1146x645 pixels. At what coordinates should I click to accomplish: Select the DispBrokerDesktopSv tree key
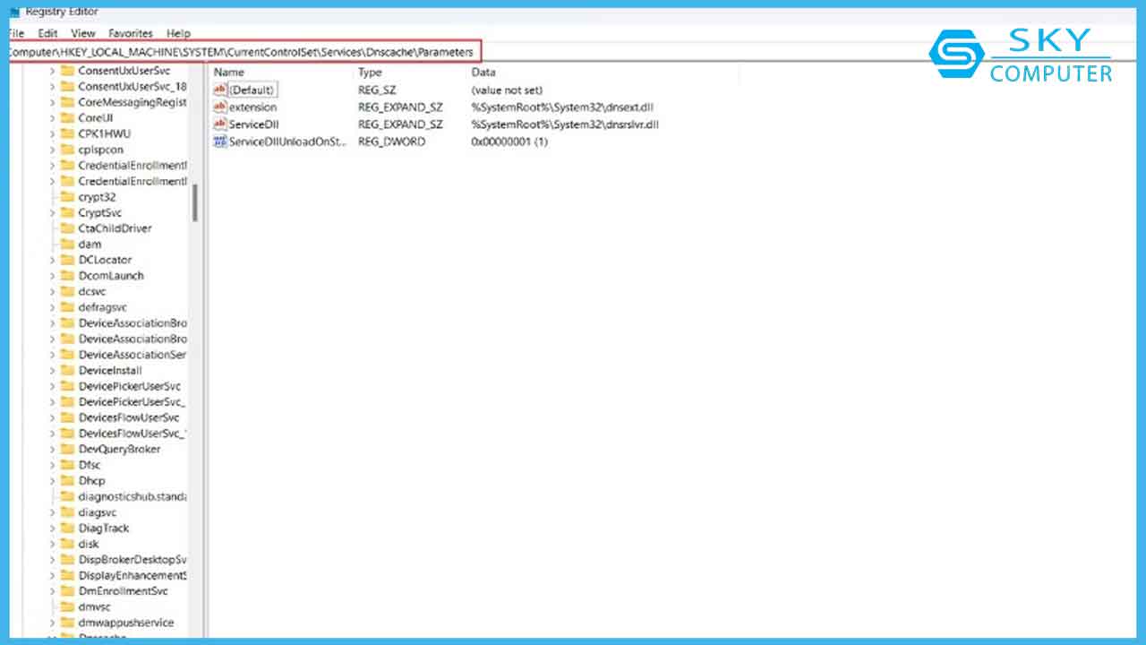click(x=133, y=559)
